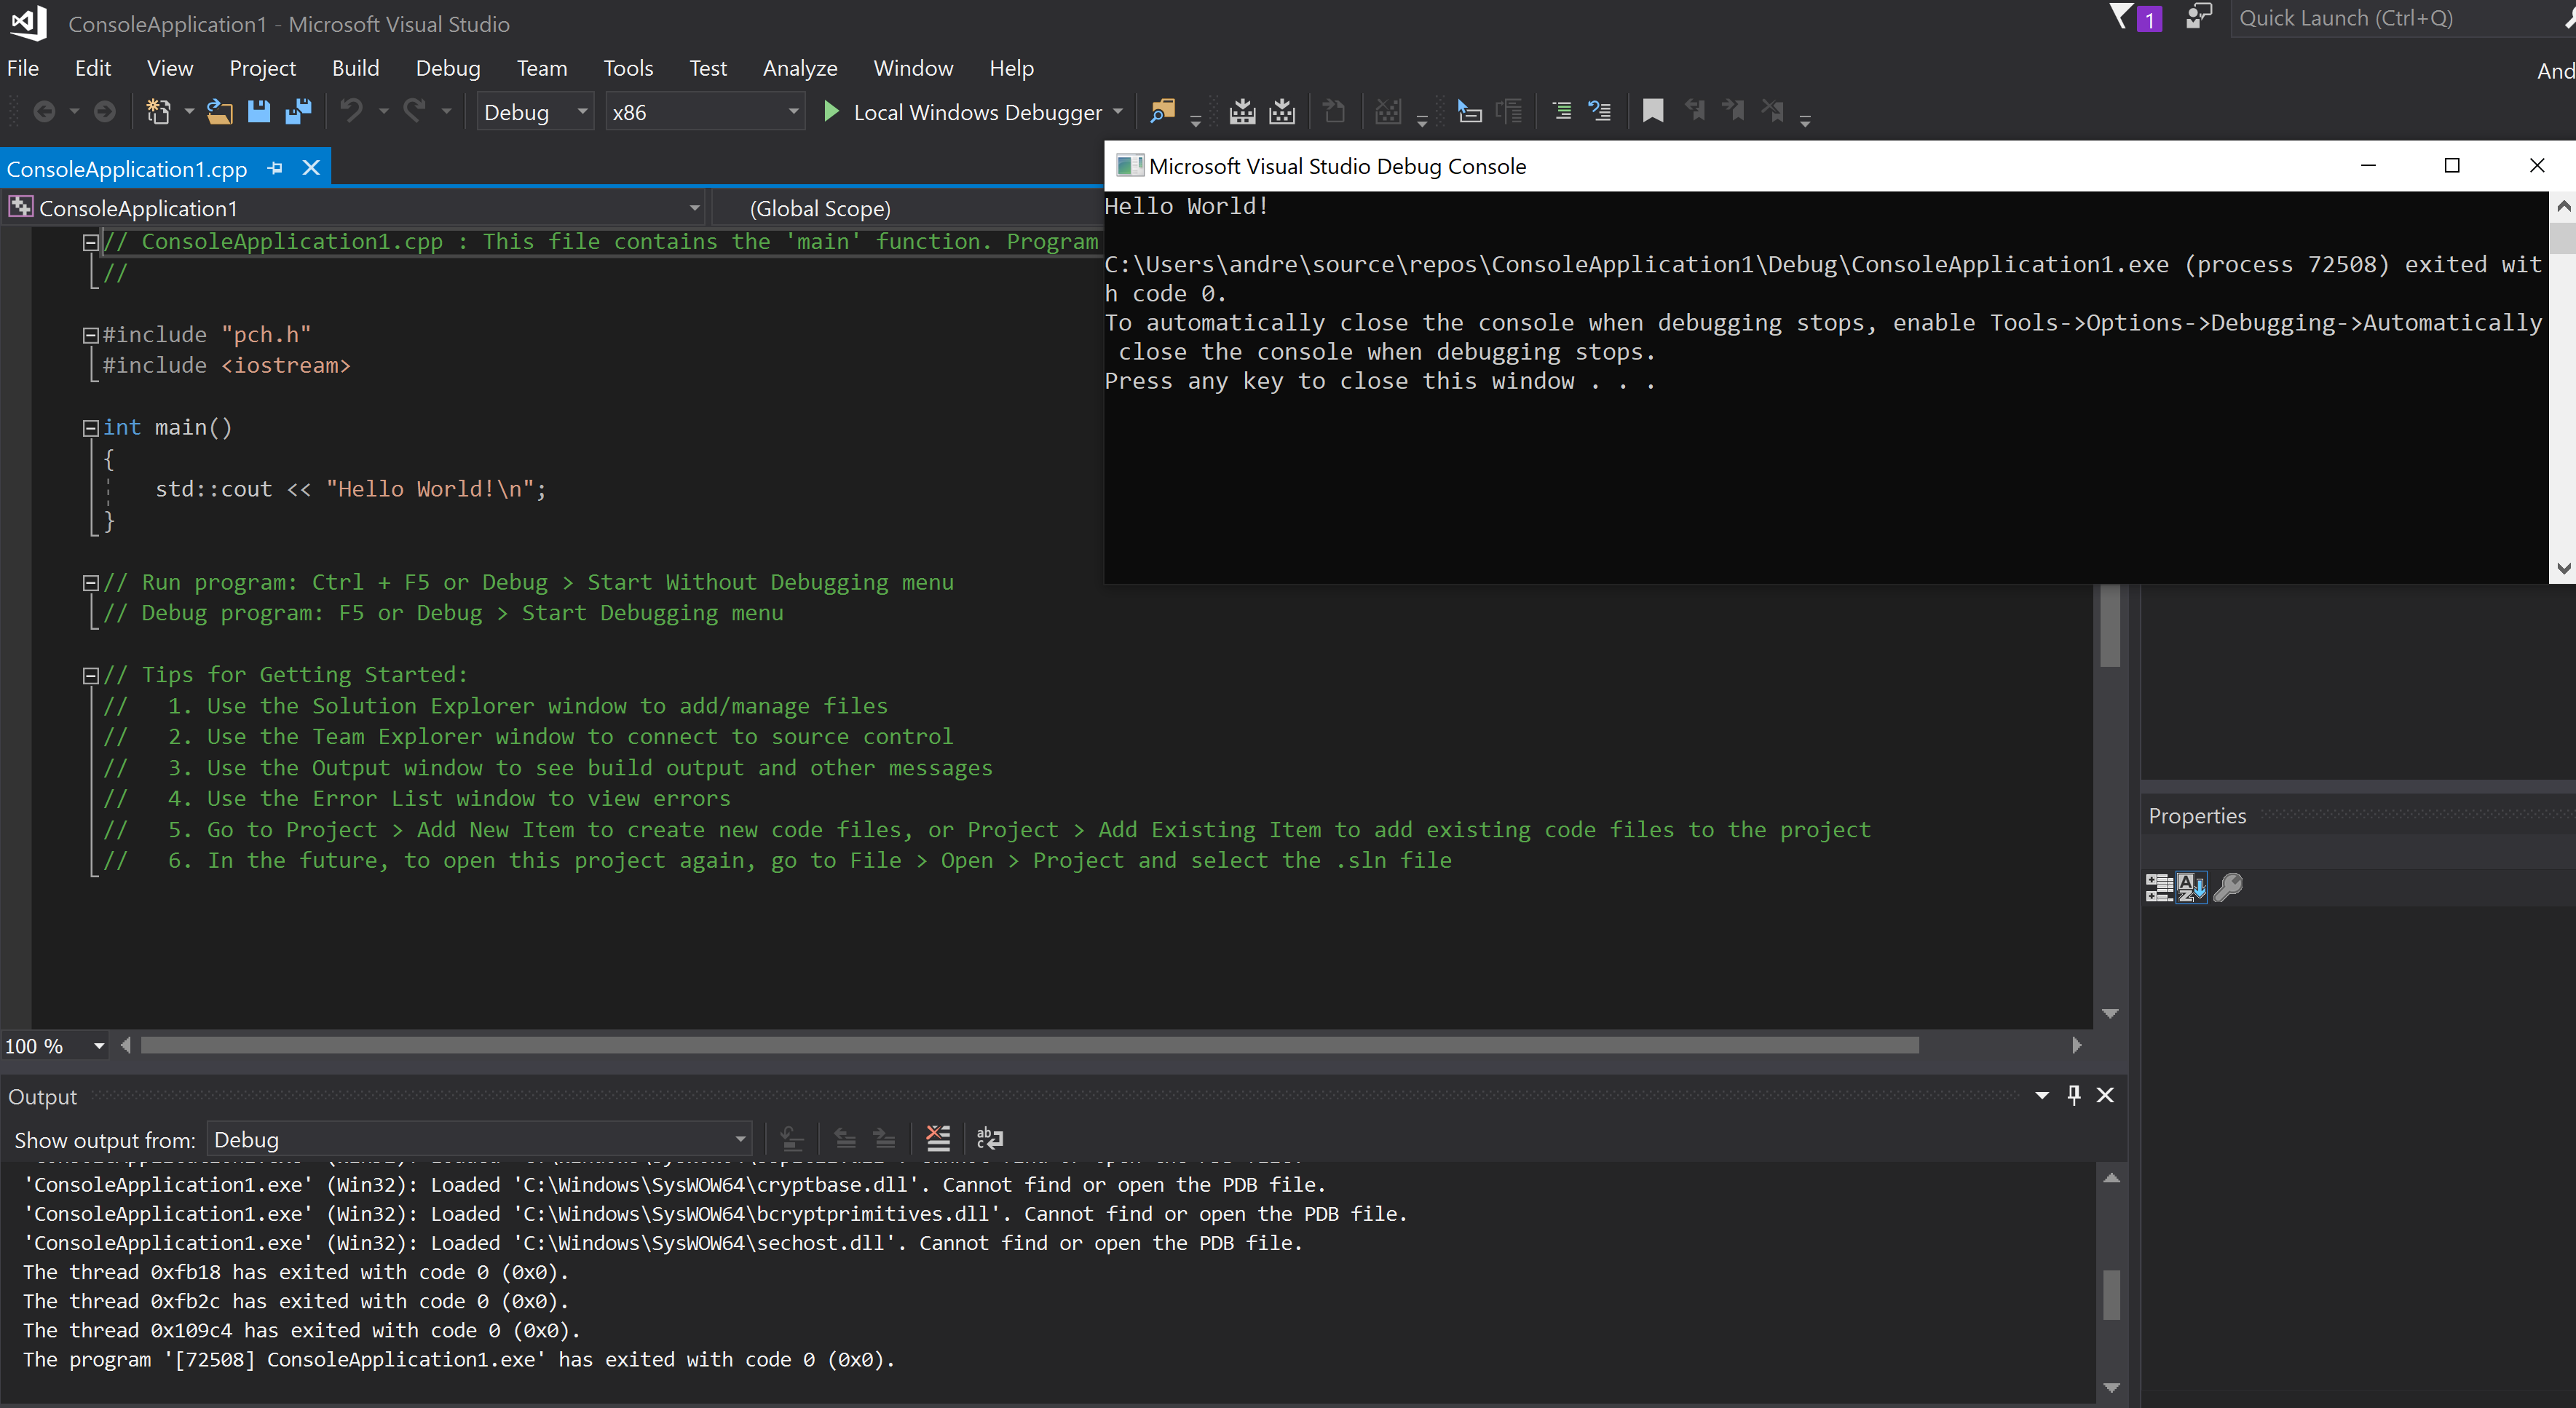This screenshot has width=2576, height=1408.
Task: Click the Undo arrow icon
Action: [x=351, y=112]
